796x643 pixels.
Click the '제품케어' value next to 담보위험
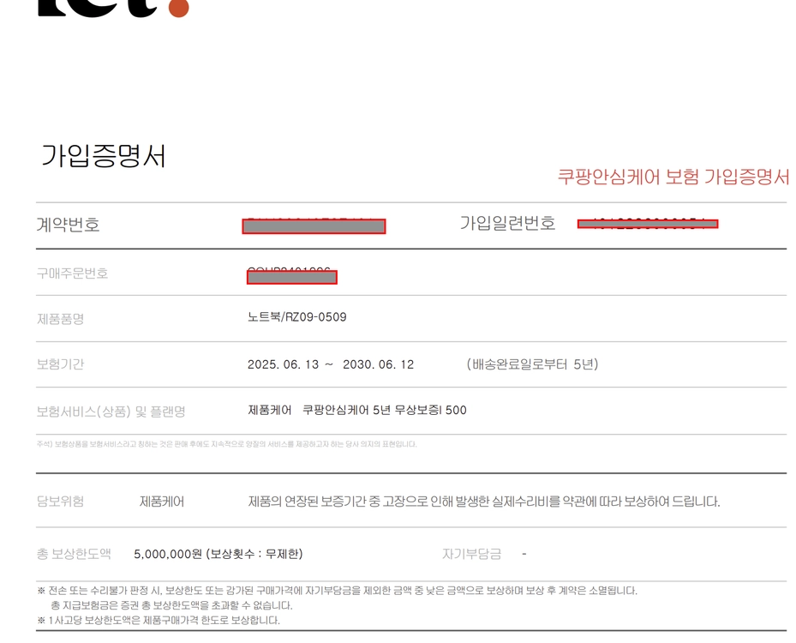click(162, 502)
